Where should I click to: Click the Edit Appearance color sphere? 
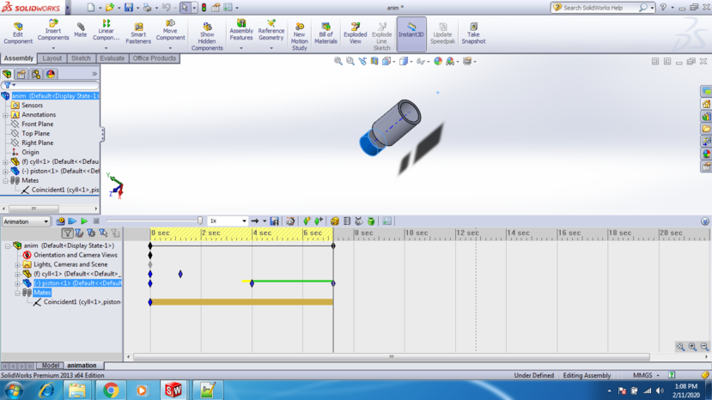coord(438,61)
